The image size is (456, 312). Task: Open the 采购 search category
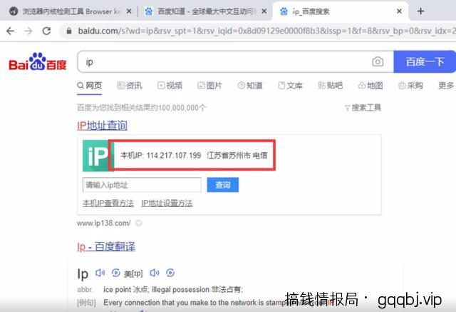click(x=410, y=86)
